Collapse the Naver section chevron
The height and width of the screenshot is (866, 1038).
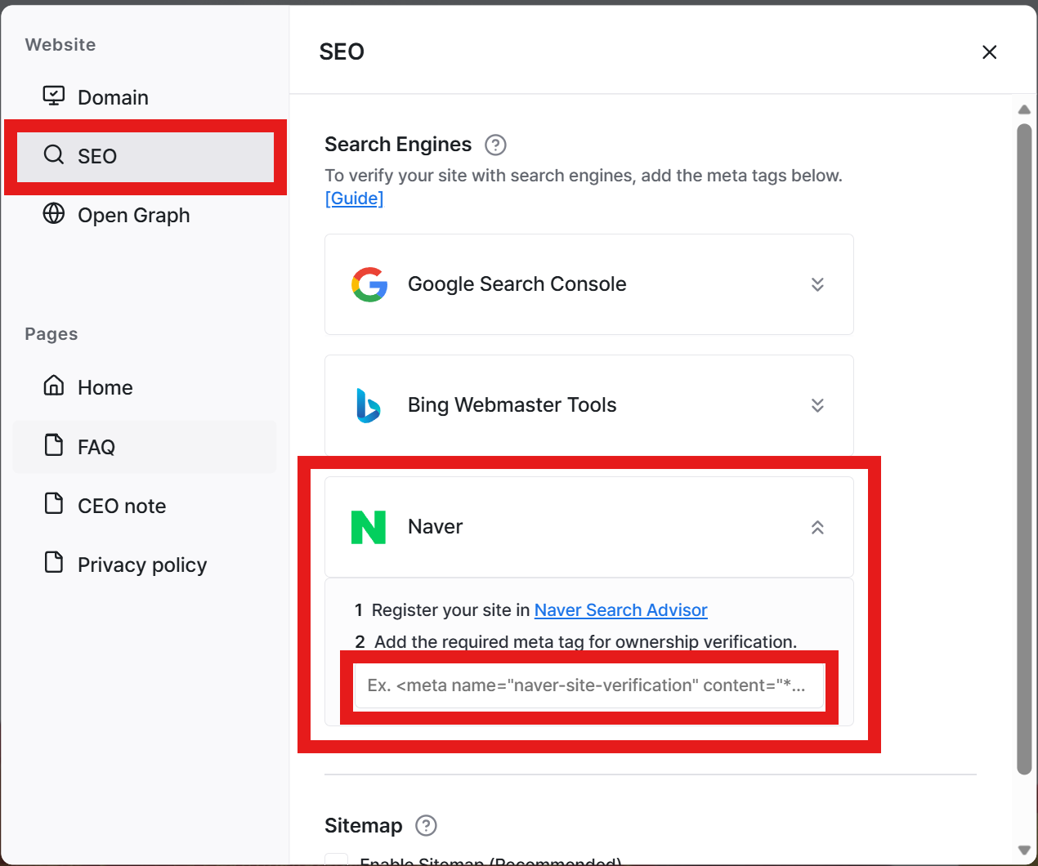(x=817, y=527)
